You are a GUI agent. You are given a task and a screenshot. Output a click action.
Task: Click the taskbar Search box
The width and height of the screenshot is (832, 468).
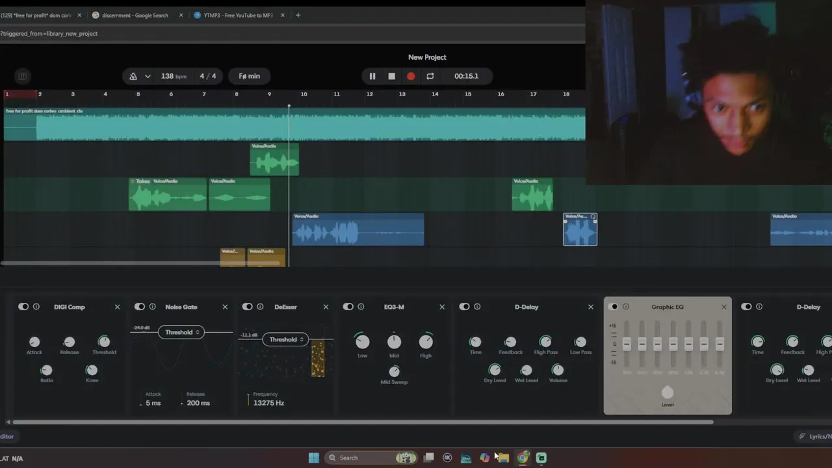(x=370, y=458)
